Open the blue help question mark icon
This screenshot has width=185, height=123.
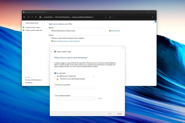click(x=155, y=22)
